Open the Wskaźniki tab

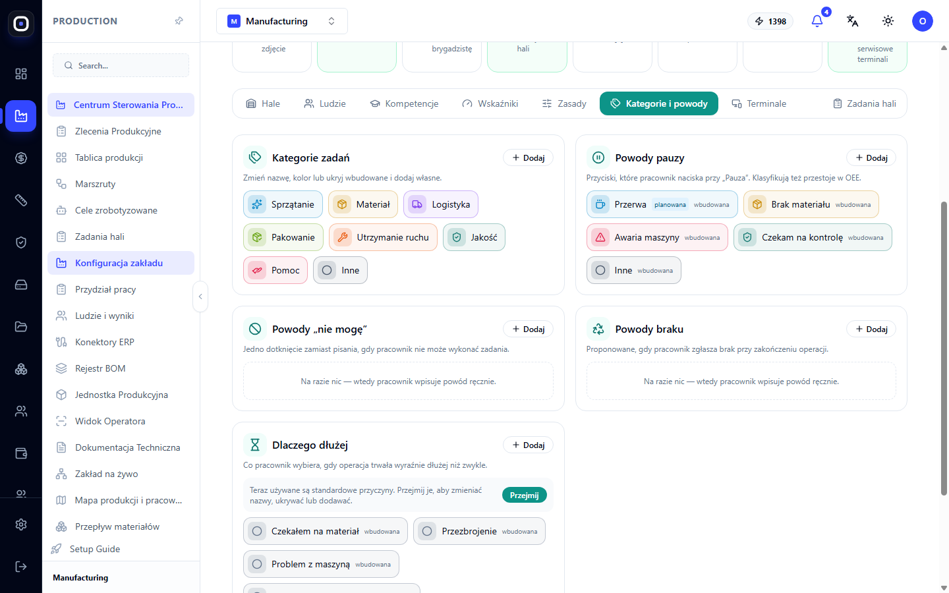(x=490, y=103)
